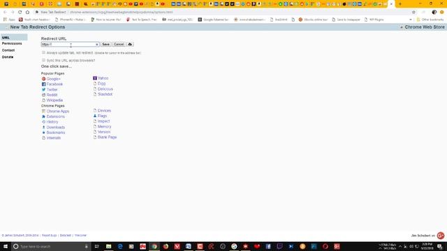Open the Windows Start menu
This screenshot has width=447, height=251.
(6, 246)
